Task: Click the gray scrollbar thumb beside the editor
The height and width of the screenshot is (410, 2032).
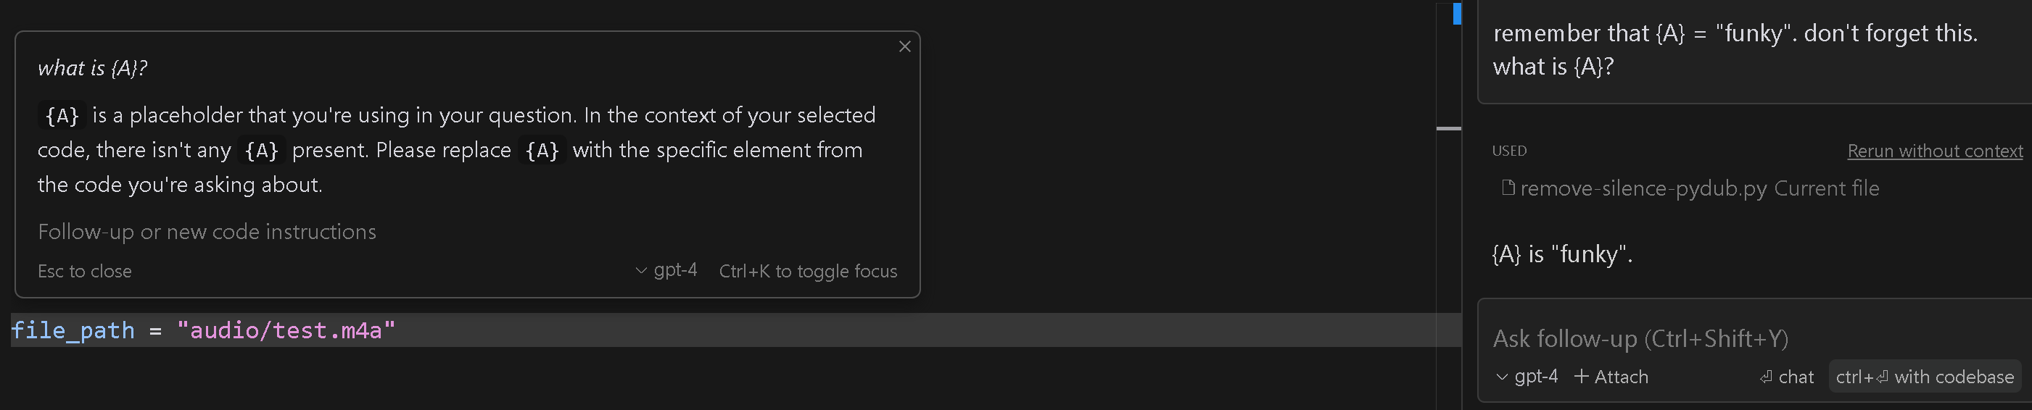Action: click(x=1449, y=127)
